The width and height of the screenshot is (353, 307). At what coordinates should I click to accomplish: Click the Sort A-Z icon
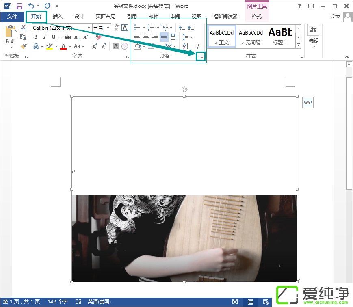[186, 46]
